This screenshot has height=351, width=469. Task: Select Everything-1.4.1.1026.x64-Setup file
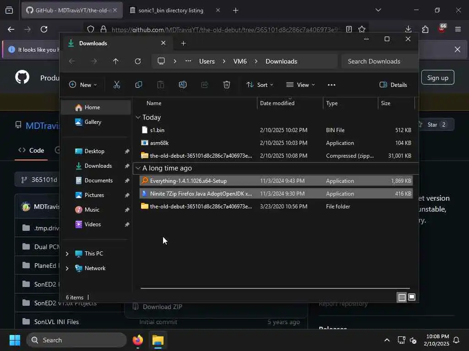[x=276, y=181]
